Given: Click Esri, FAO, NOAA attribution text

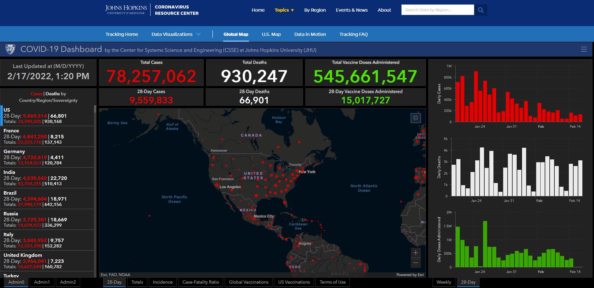Looking at the screenshot, I should (115, 275).
